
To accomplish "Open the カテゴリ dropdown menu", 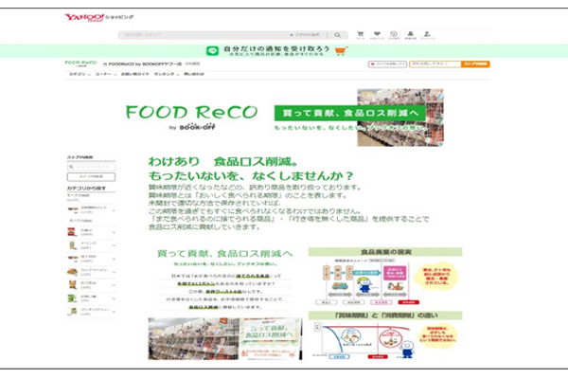I will click(80, 74).
